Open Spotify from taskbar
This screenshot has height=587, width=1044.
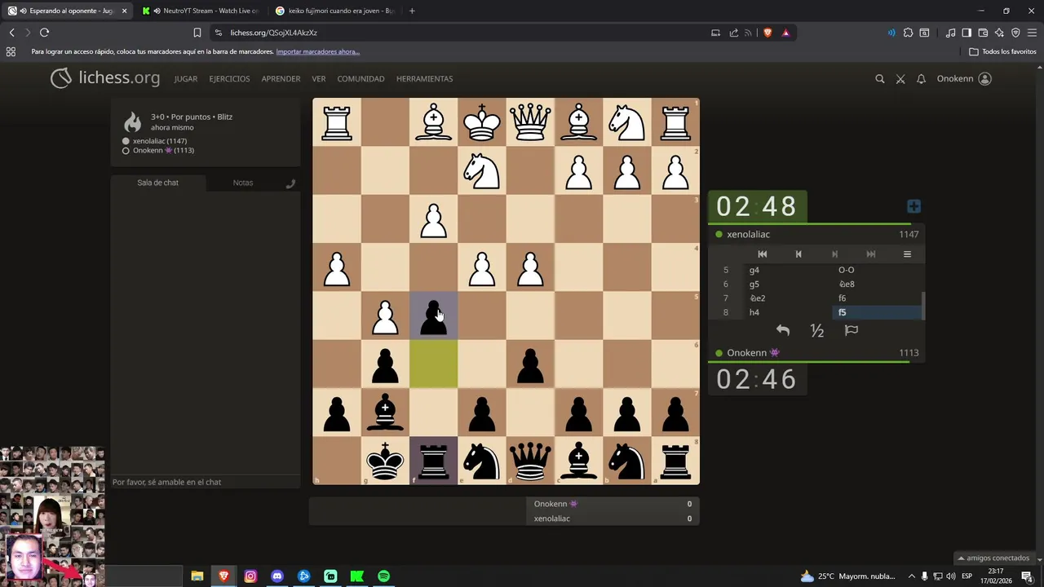(x=384, y=576)
